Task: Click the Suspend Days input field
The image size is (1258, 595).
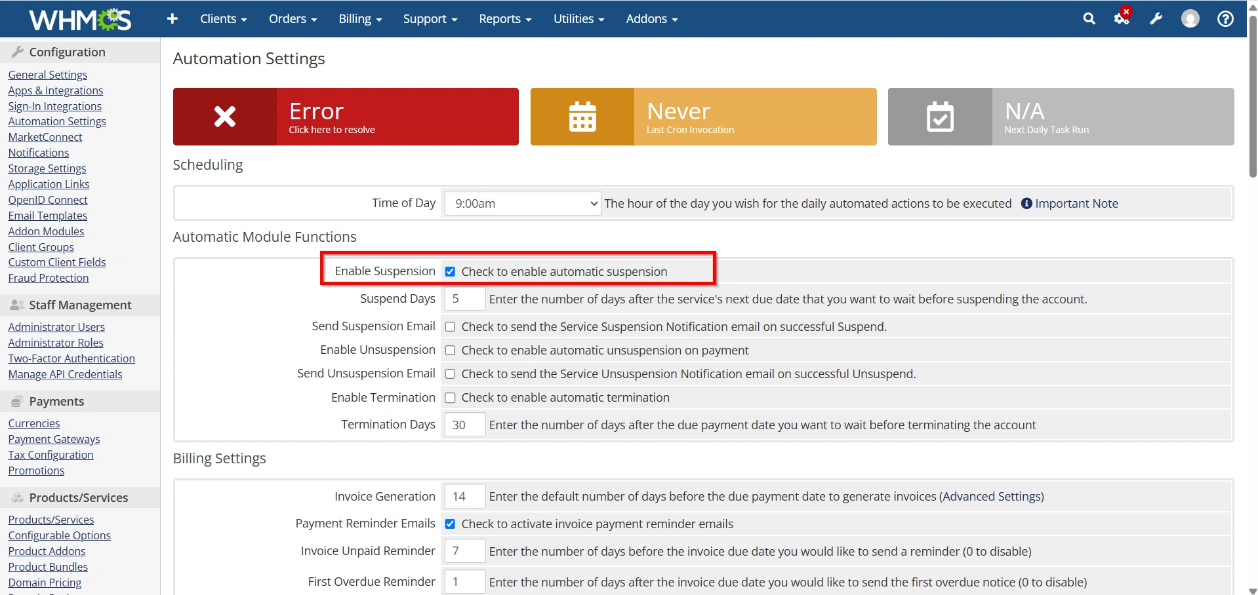Action: (465, 299)
